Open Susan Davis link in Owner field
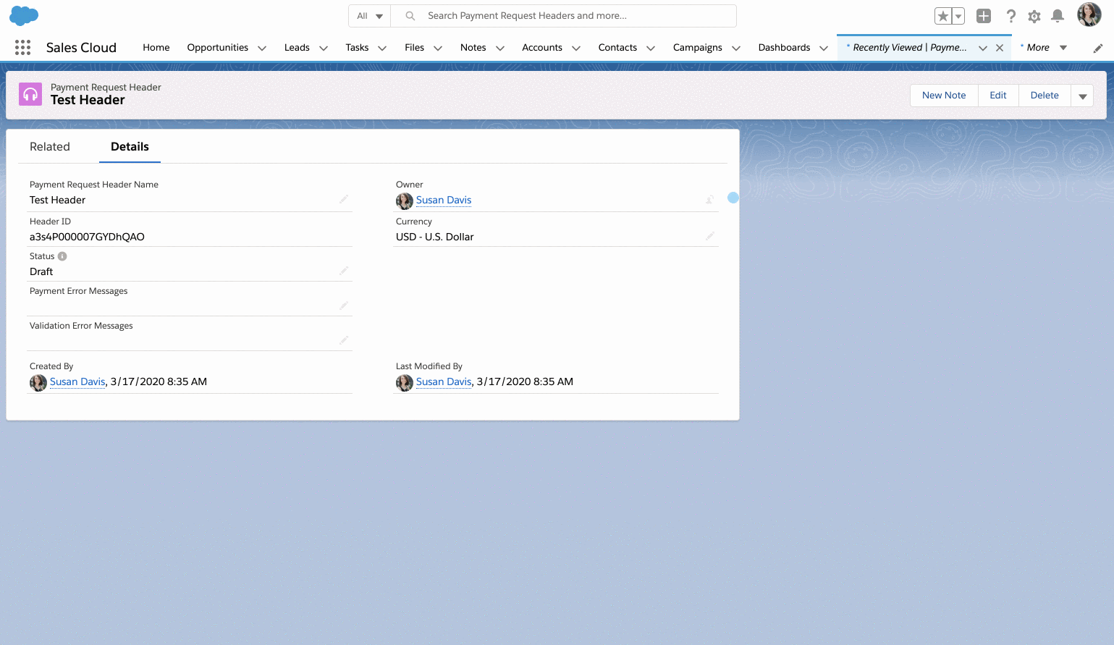Image resolution: width=1114 pixels, height=645 pixels. 444,201
